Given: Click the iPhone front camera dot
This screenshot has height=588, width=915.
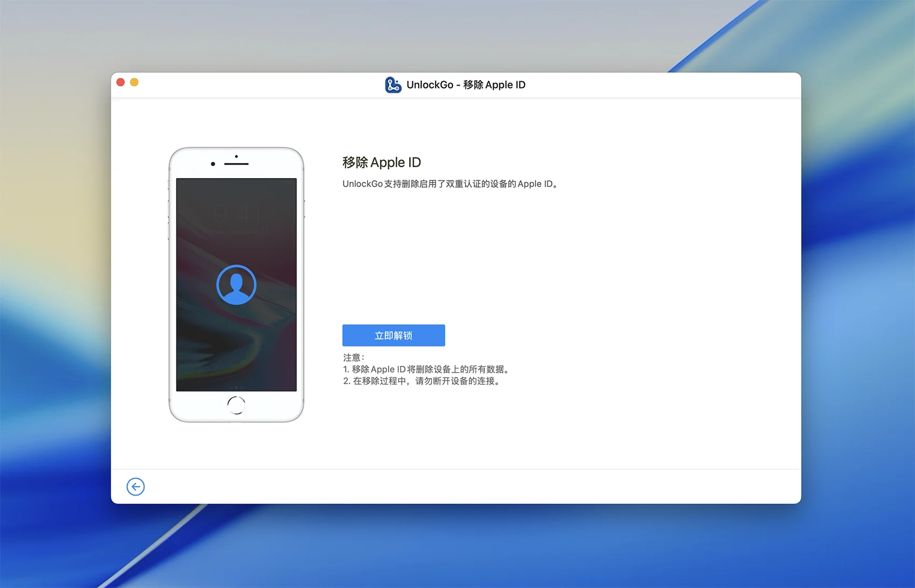Looking at the screenshot, I should (x=213, y=164).
